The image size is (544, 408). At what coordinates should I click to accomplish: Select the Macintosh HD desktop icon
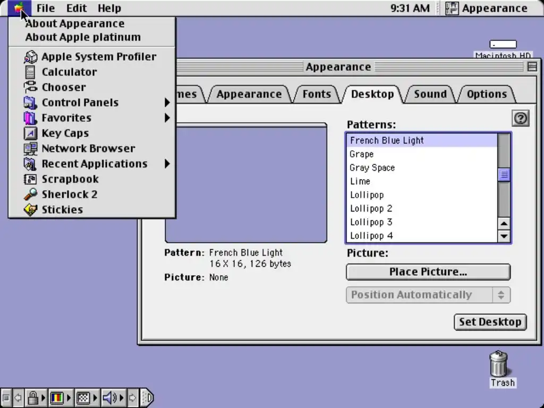[503, 45]
